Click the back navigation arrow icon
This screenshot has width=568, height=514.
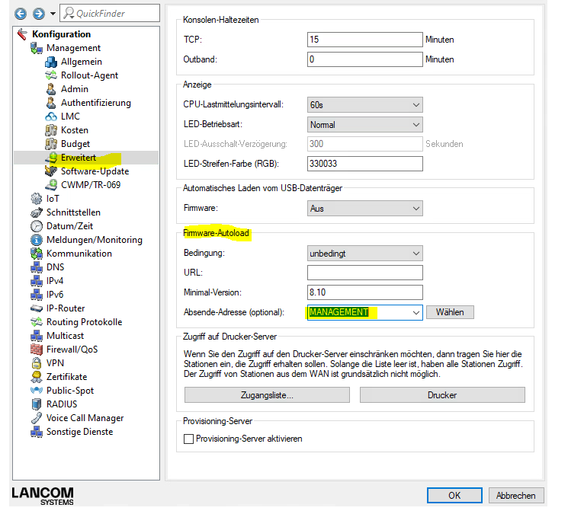coord(20,14)
